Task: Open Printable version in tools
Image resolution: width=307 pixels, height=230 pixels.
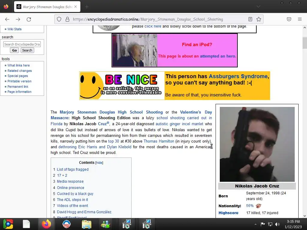Action: tap(19, 81)
